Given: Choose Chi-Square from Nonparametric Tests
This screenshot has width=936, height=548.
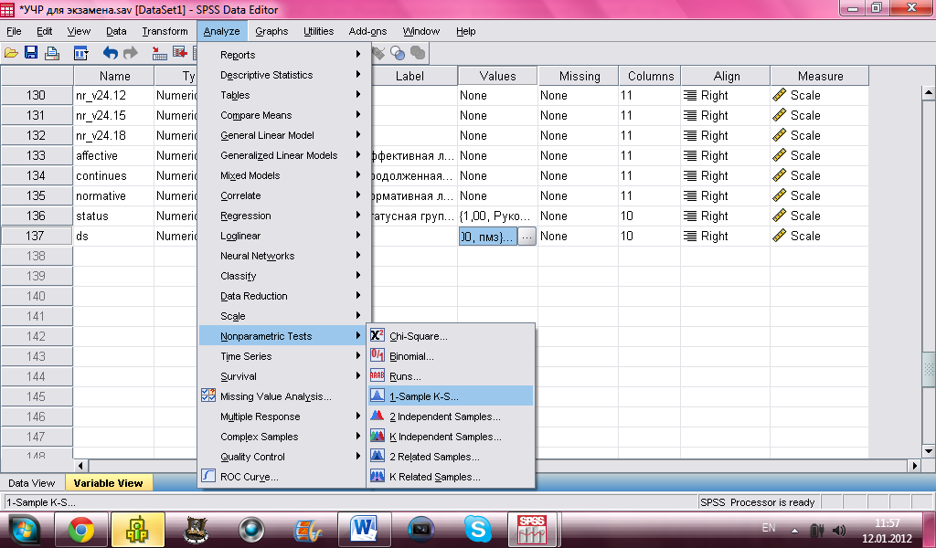Looking at the screenshot, I should [451, 336].
